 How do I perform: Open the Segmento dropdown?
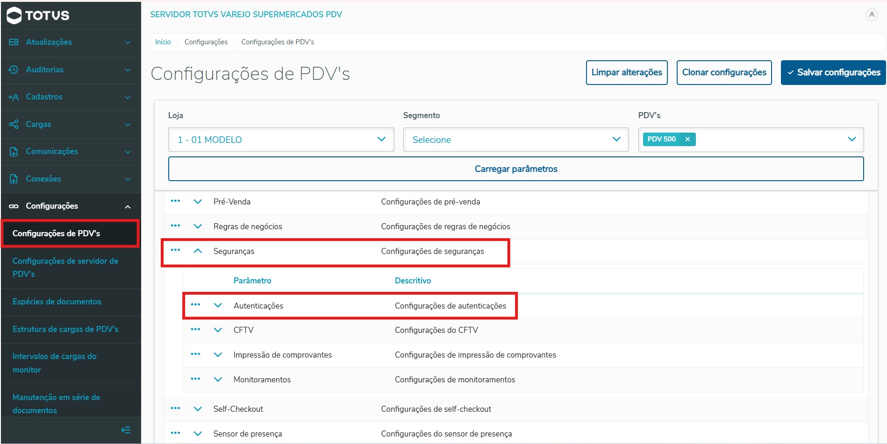click(516, 140)
